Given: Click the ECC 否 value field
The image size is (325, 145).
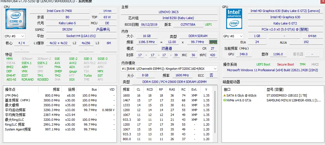Looking at the screenshot, I should tap(211, 75).
